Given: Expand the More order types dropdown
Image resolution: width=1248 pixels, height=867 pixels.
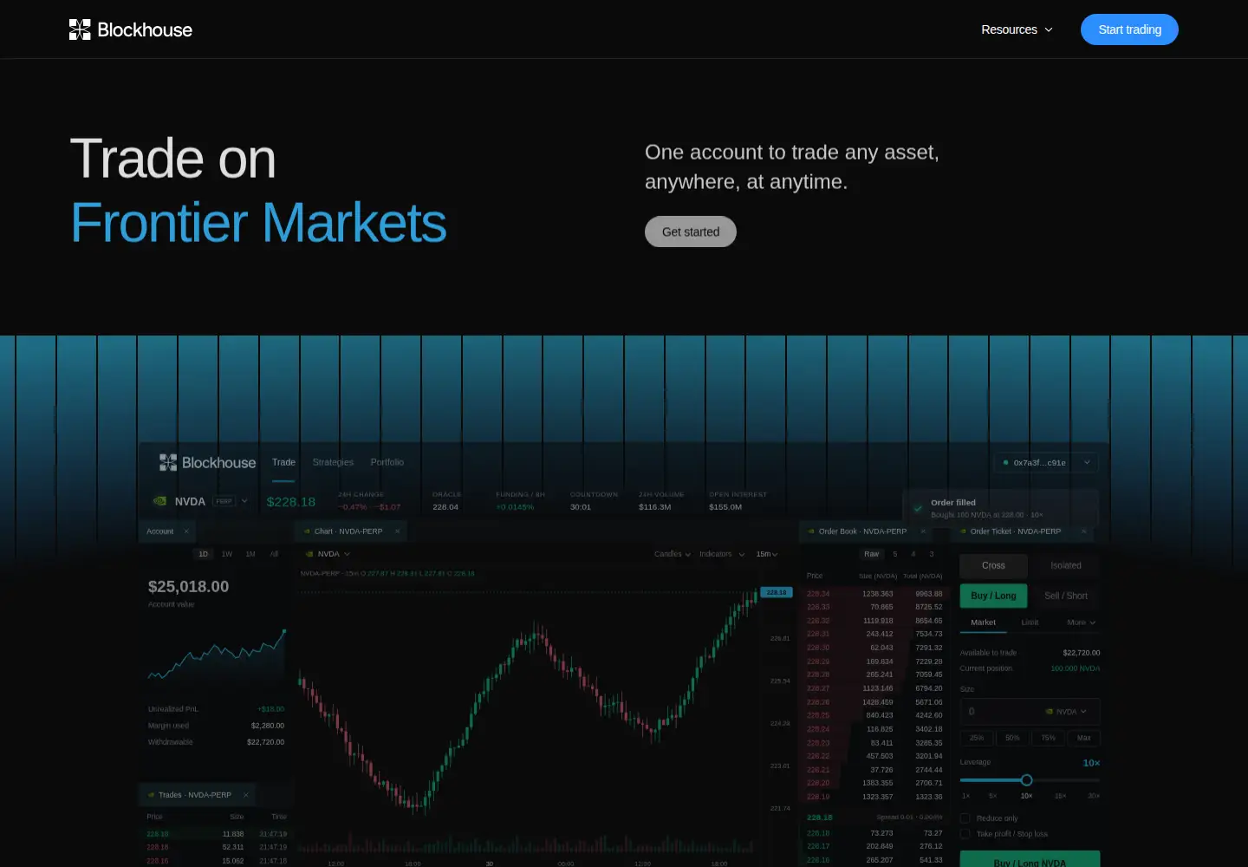Looking at the screenshot, I should (x=1081, y=623).
